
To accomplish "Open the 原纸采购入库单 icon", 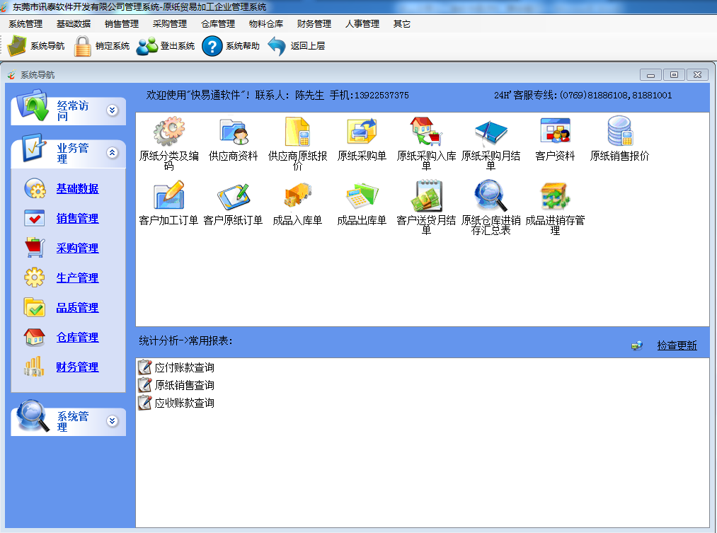I will [x=425, y=134].
